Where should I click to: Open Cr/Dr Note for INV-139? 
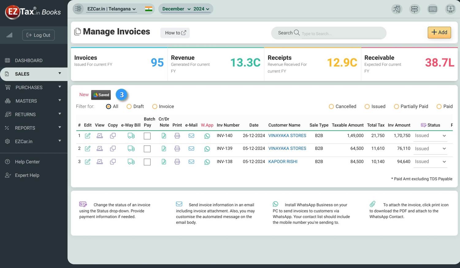coord(164,149)
